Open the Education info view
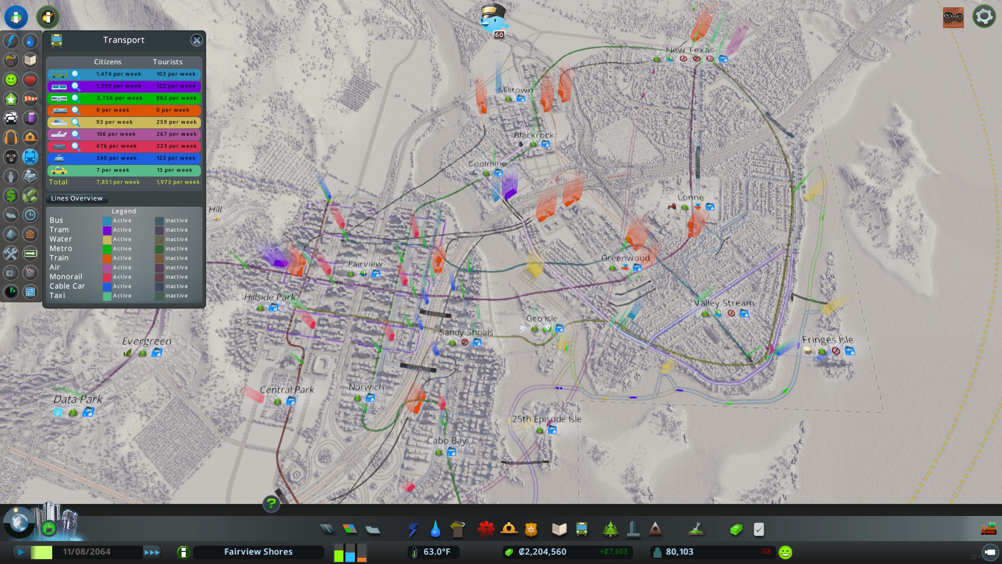The height and width of the screenshot is (564, 1002). pos(30,60)
